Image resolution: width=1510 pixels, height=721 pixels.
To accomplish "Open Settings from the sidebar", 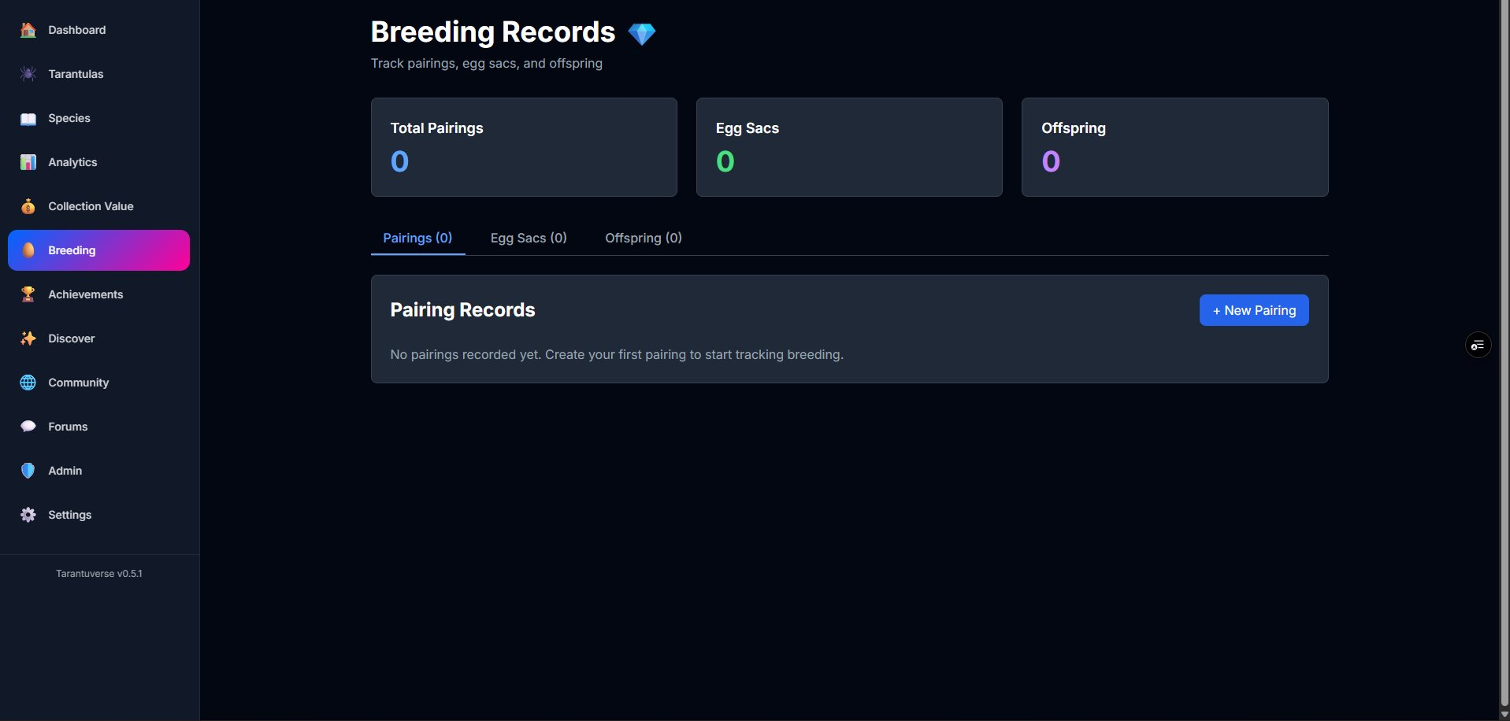I will point(98,515).
